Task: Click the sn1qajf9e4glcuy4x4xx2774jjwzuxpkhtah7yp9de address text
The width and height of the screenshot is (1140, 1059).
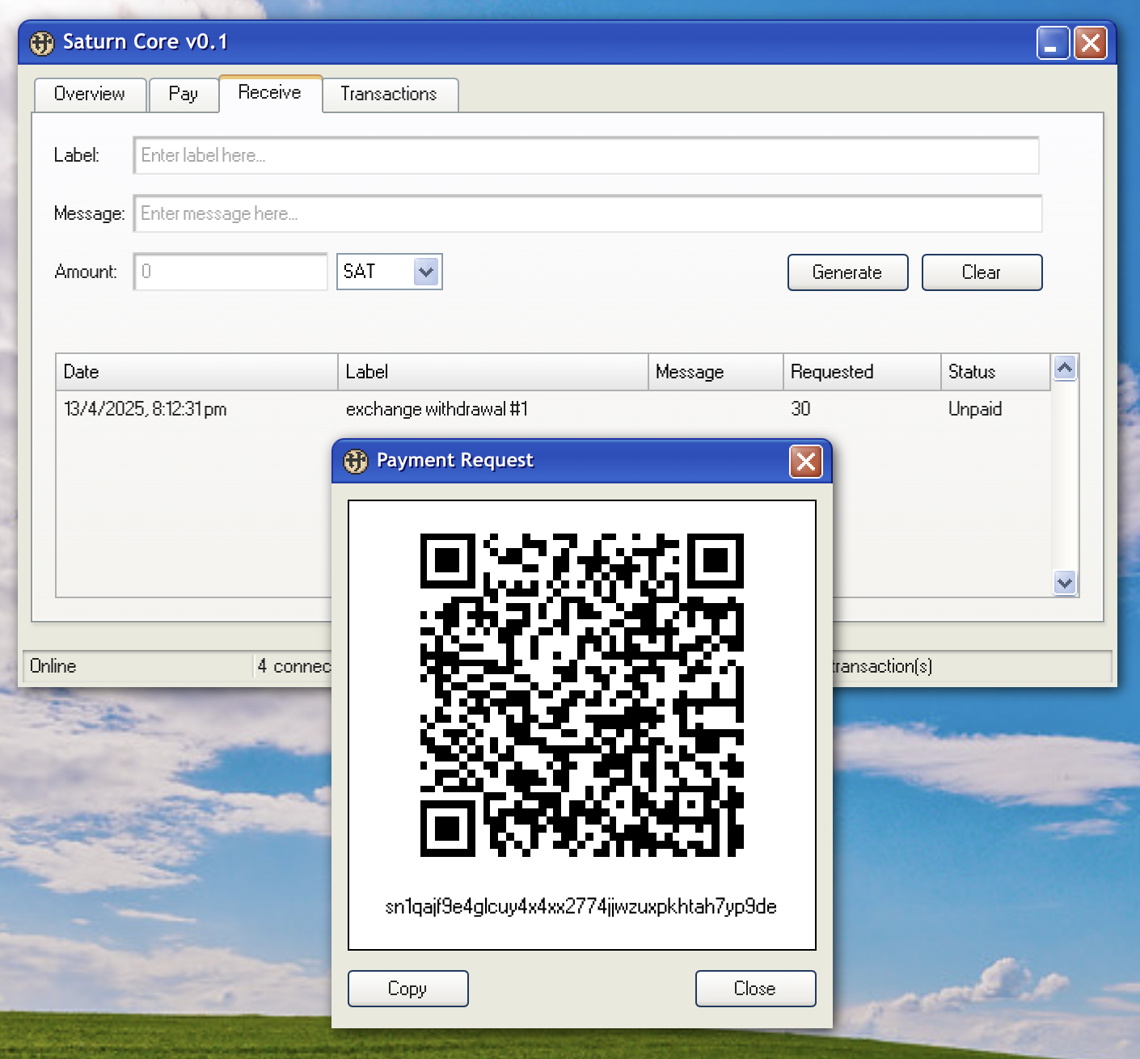Action: click(x=581, y=907)
